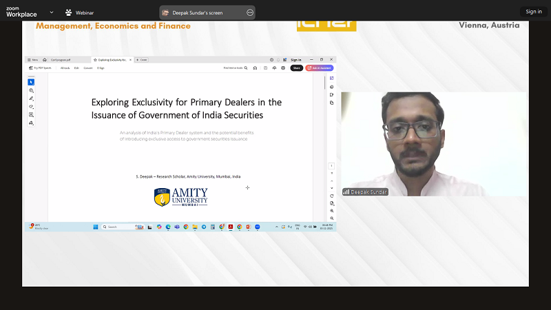
Task: Open the help question mark icon
Action: click(272, 60)
